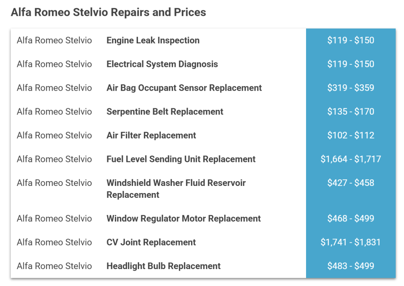Open the Engine Leak Inspection link
404x286 pixels.
[153, 40]
